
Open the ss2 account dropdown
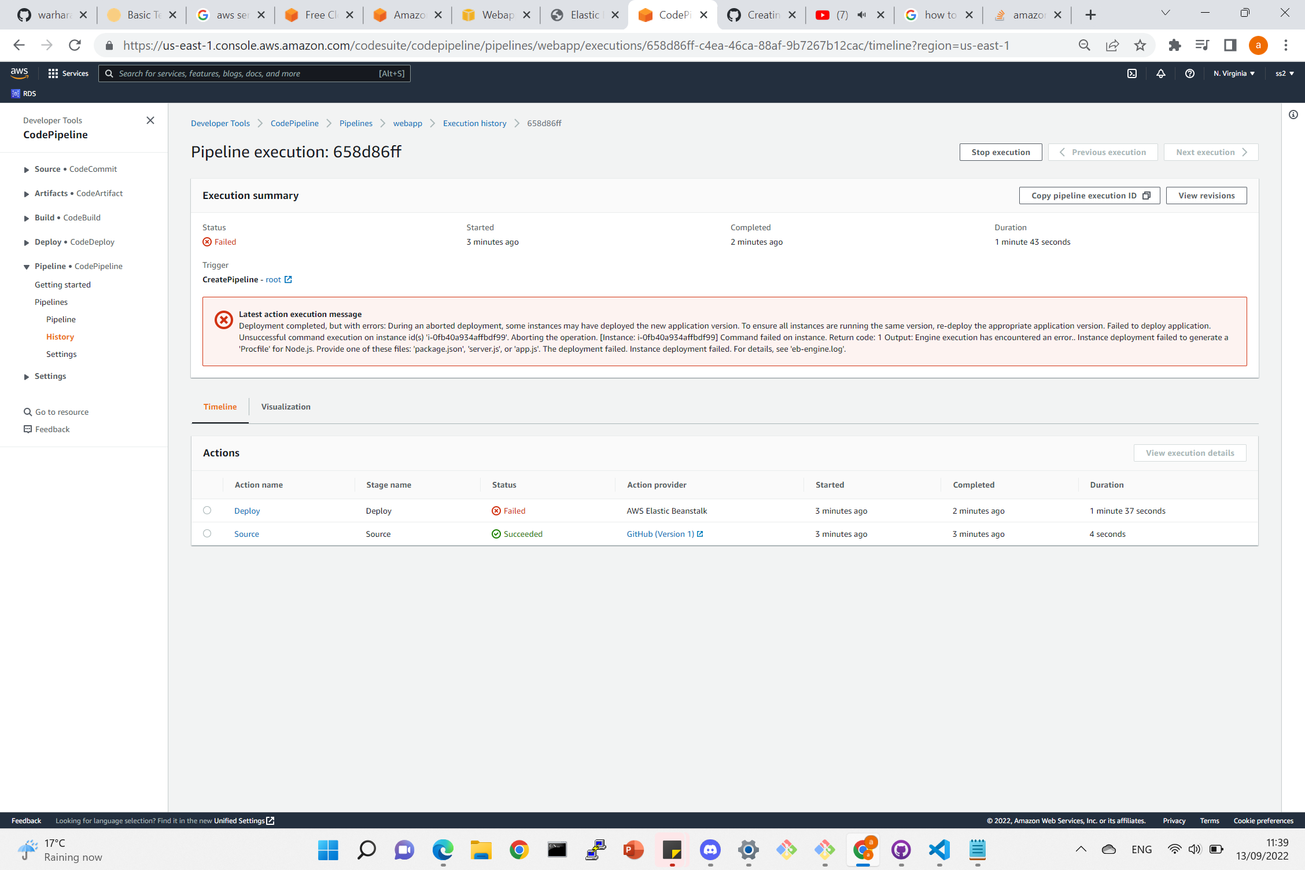[x=1284, y=73]
